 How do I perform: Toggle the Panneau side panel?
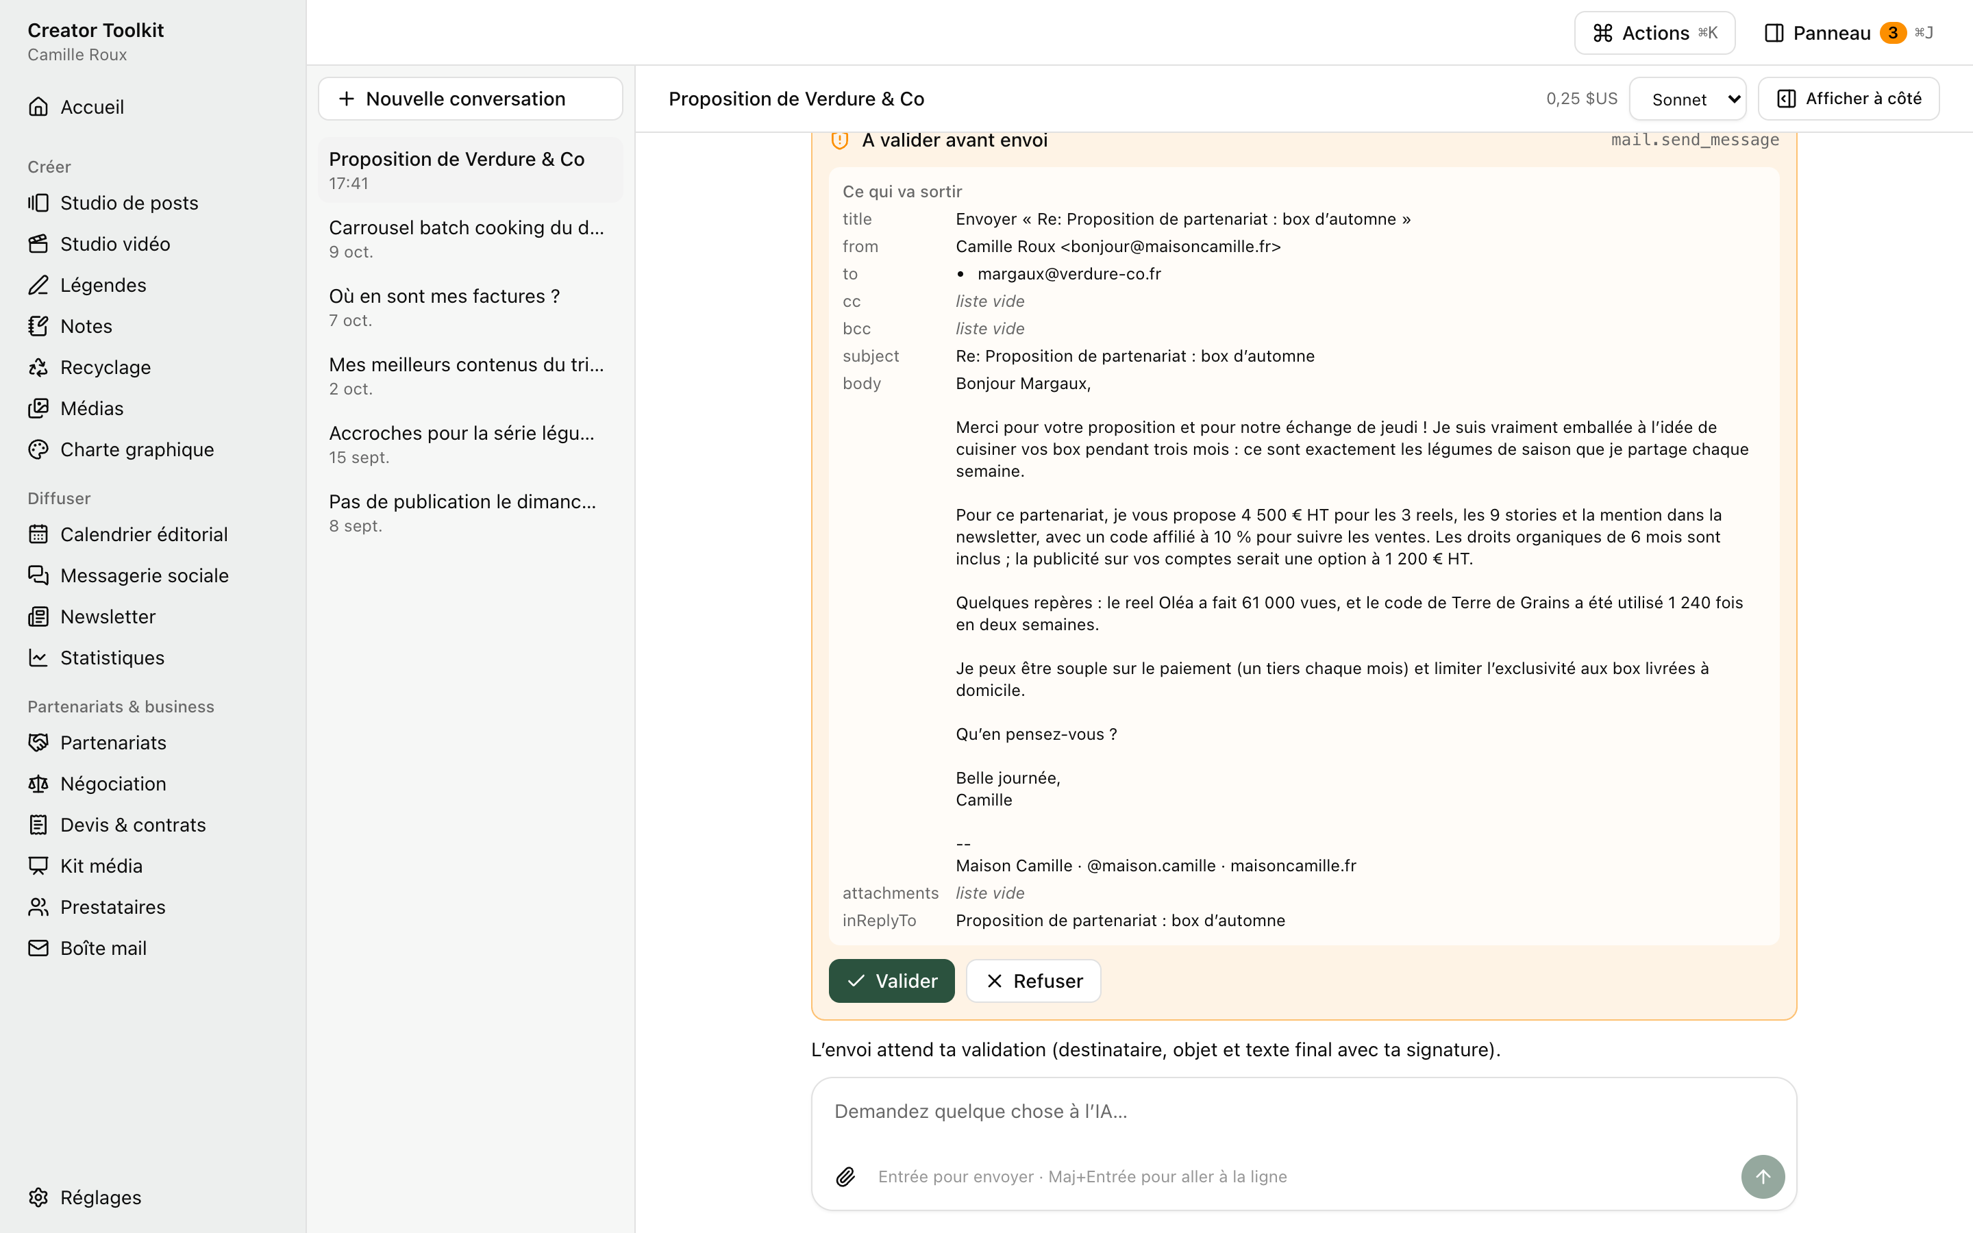(x=1848, y=33)
